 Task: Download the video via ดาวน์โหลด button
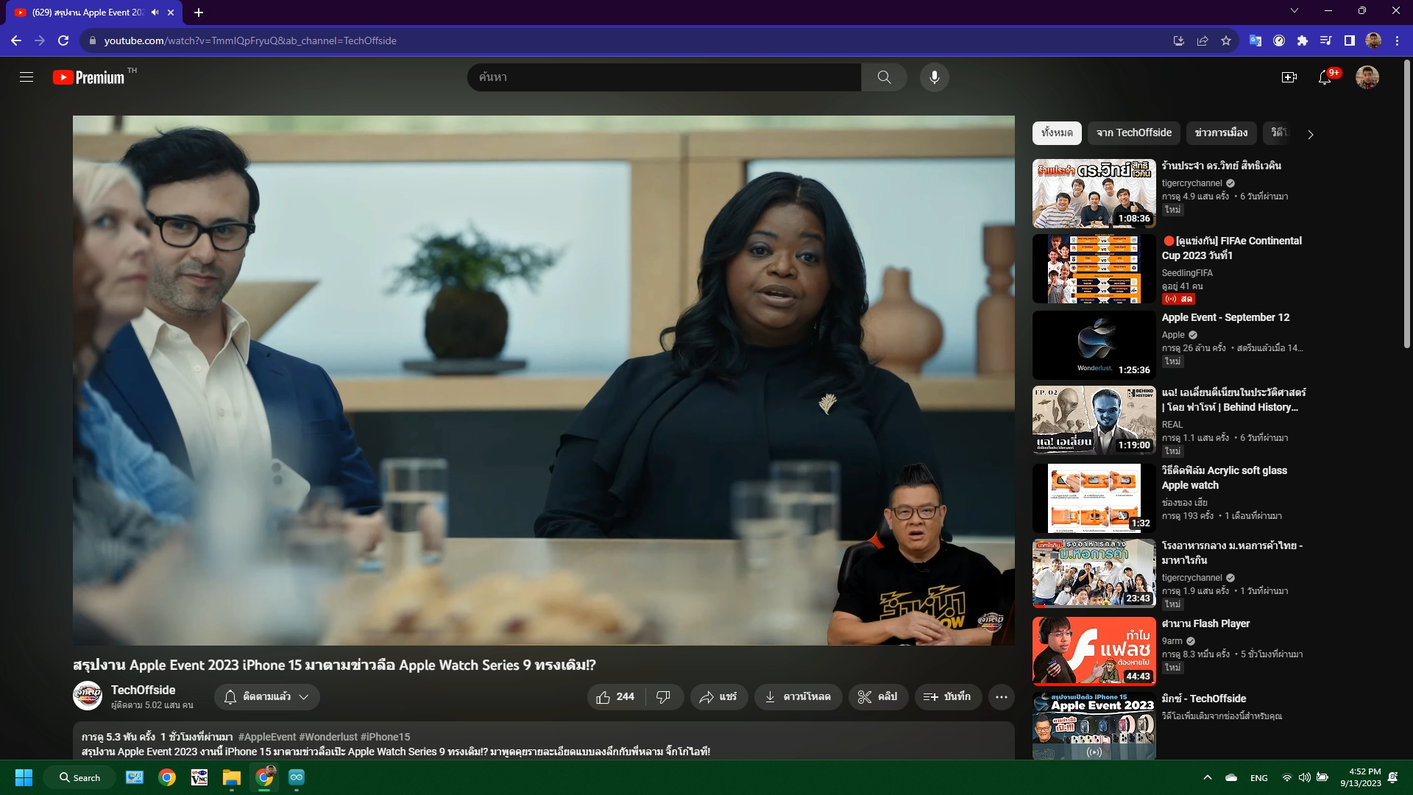pos(798,697)
